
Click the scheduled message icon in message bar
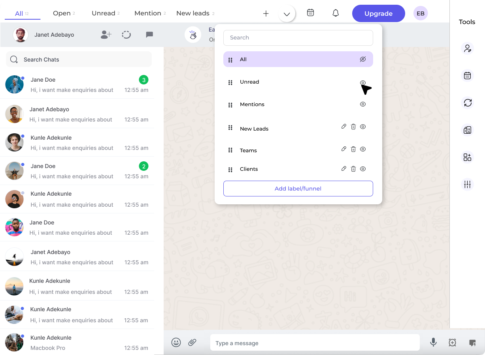[x=453, y=343]
